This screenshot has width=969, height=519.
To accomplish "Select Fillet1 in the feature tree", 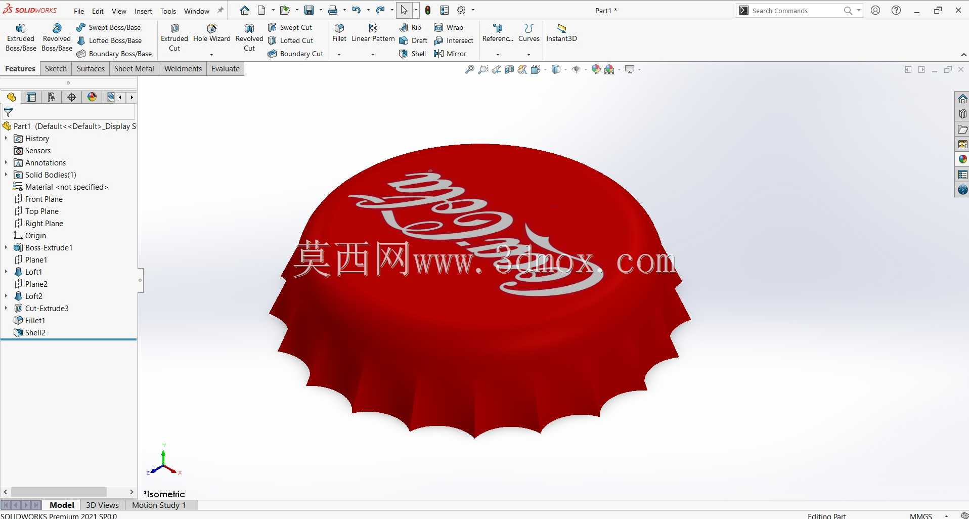I will coord(29,320).
